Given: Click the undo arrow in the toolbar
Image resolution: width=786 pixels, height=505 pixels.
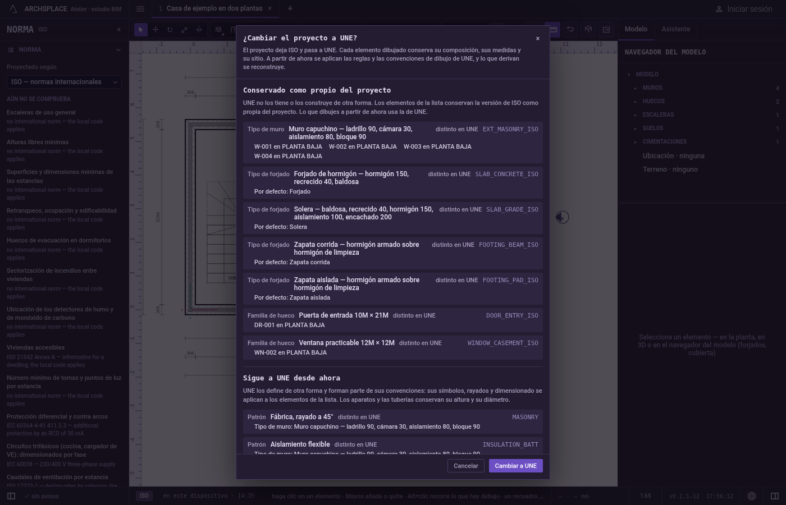Looking at the screenshot, I should [570, 30].
